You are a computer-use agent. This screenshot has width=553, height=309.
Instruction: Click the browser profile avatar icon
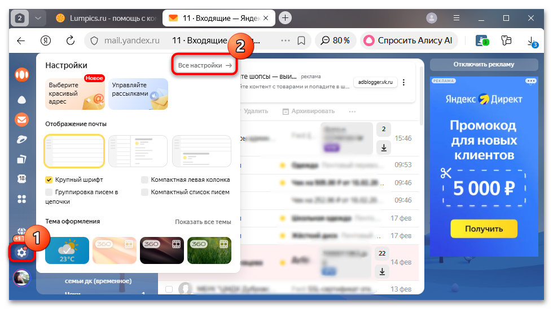(432, 18)
